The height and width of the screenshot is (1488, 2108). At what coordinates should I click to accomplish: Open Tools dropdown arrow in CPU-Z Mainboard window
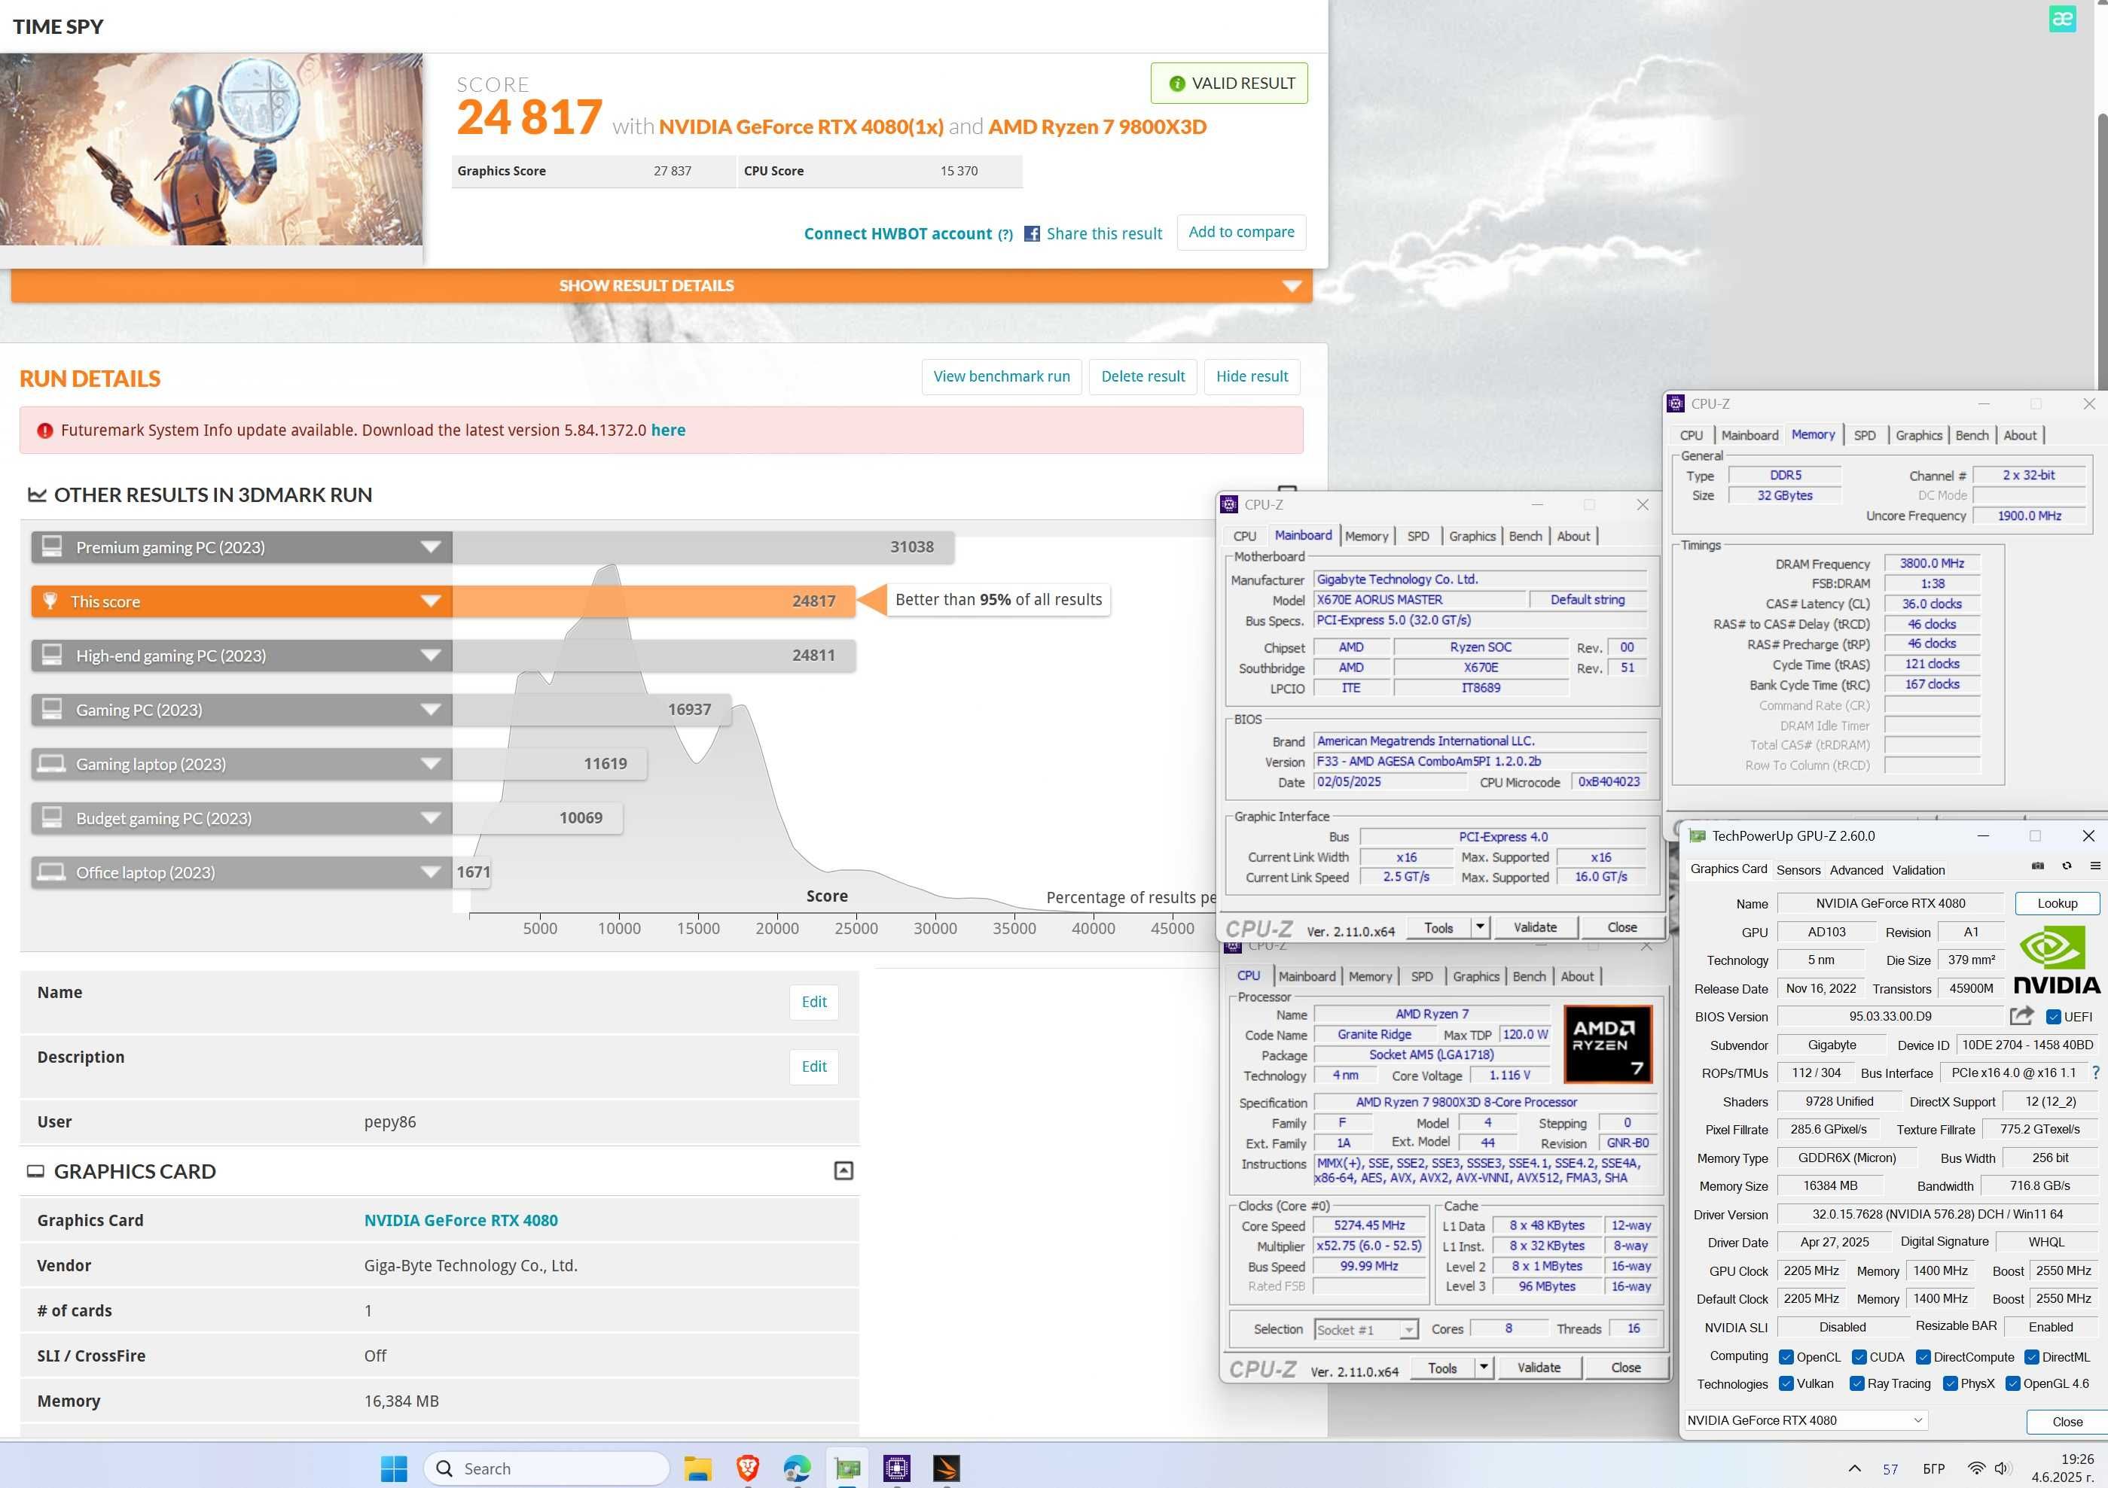point(1479,927)
